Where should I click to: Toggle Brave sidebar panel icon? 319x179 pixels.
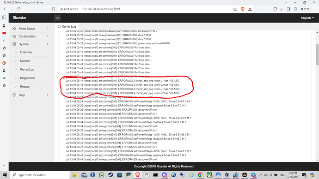[288, 9]
